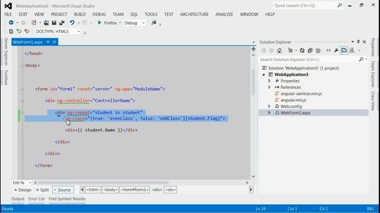Open Properties via the wrench icon
The image size is (380, 213).
tap(336, 50)
